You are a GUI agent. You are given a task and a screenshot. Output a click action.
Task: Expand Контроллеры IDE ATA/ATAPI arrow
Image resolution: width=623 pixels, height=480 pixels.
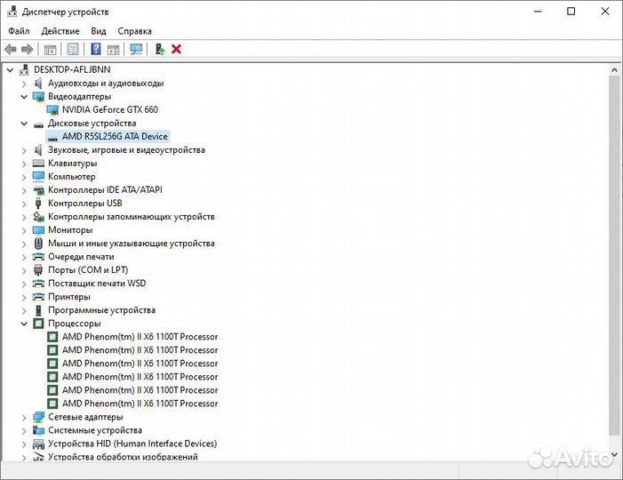point(24,190)
